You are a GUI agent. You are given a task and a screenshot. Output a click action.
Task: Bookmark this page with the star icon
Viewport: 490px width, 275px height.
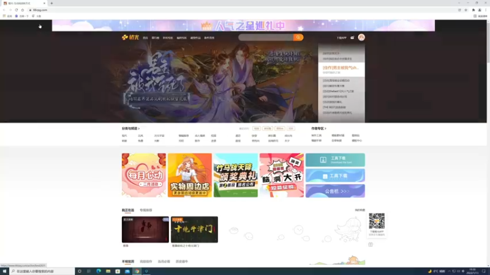click(x=466, y=10)
